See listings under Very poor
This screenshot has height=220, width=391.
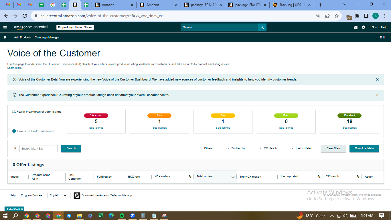pyautogui.click(x=96, y=128)
